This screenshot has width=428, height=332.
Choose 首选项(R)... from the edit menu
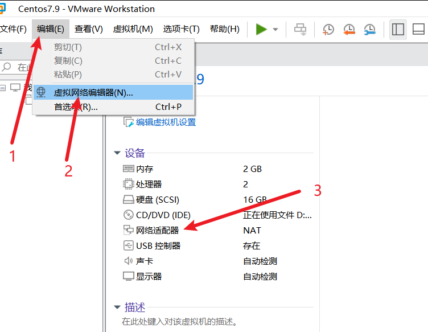(113, 107)
